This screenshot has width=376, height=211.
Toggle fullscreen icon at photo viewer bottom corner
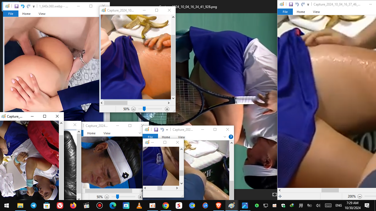pos(274,195)
